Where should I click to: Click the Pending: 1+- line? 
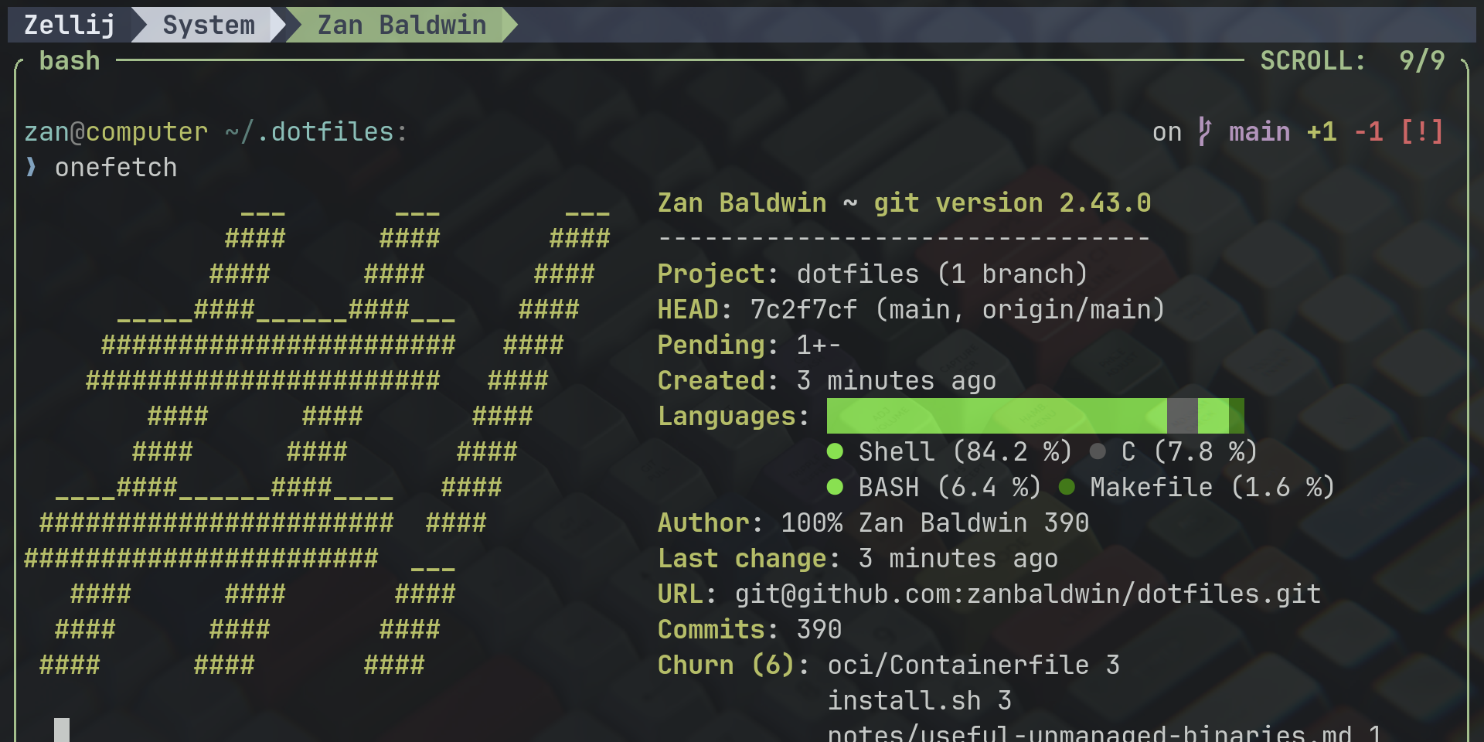point(749,345)
